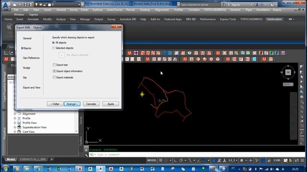Screen dimensions: 307x172
Task: Open the 1:1_1 annotation scale dropdown
Action: coord(233,161)
